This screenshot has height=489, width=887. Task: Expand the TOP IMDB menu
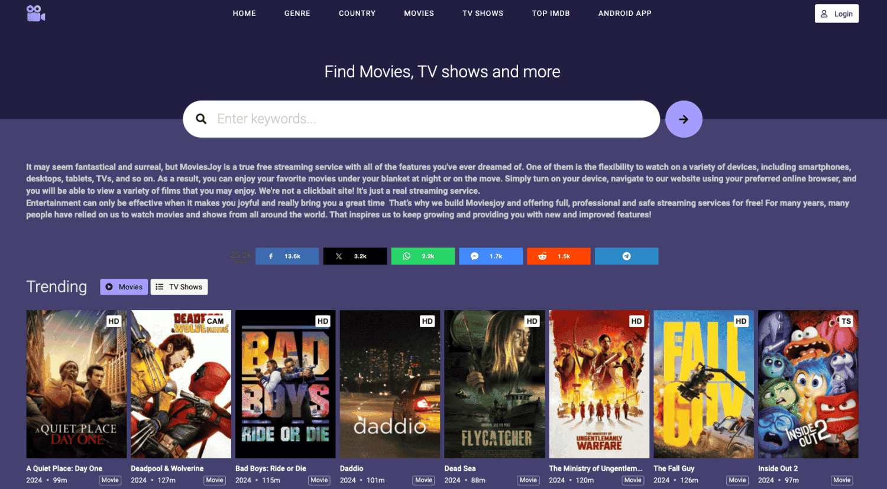point(551,13)
